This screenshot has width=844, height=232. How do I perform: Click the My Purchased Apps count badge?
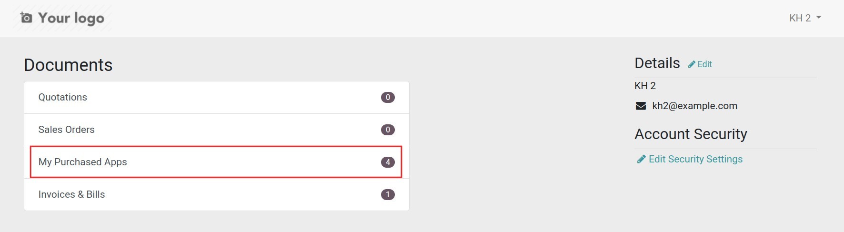[x=388, y=162]
